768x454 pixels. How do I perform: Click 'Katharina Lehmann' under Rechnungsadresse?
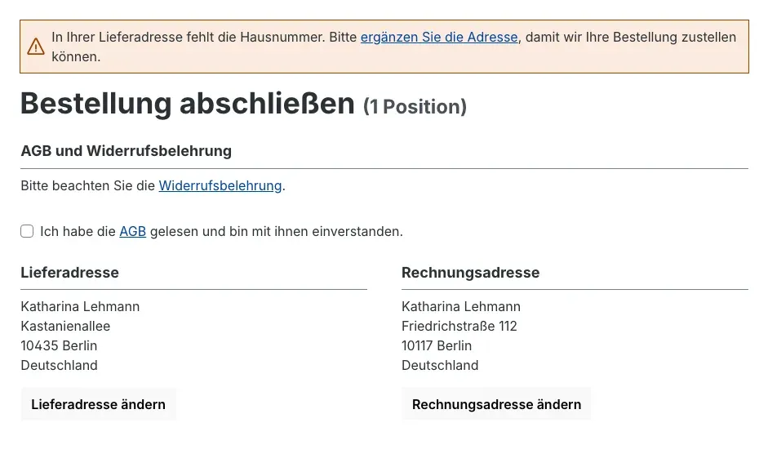pos(461,306)
